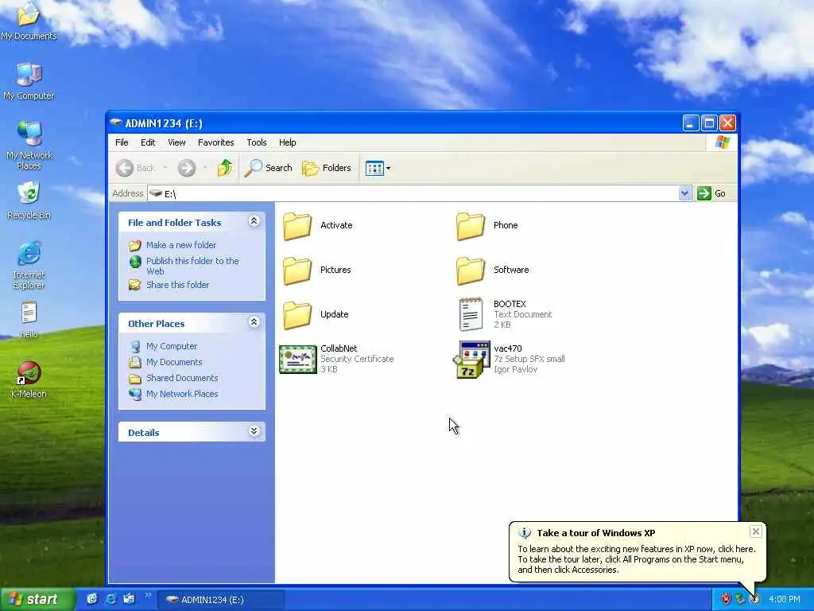Open Back history dropdown arrow

(165, 168)
